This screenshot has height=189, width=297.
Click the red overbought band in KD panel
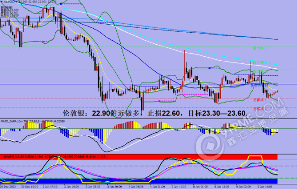click(x=138, y=157)
